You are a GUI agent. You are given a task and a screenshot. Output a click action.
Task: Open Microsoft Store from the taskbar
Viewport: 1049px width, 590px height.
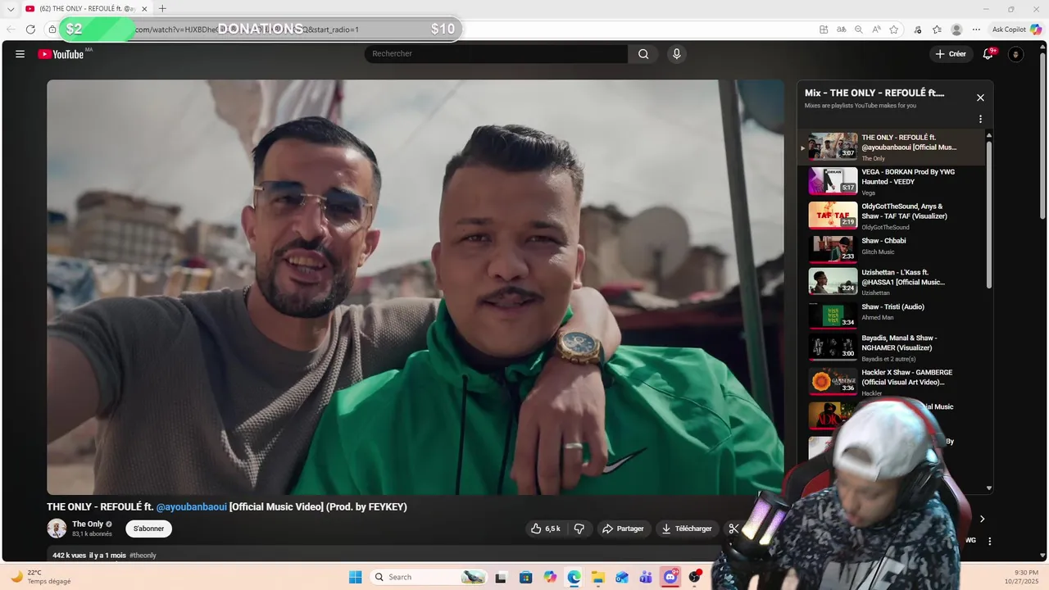[x=525, y=577]
